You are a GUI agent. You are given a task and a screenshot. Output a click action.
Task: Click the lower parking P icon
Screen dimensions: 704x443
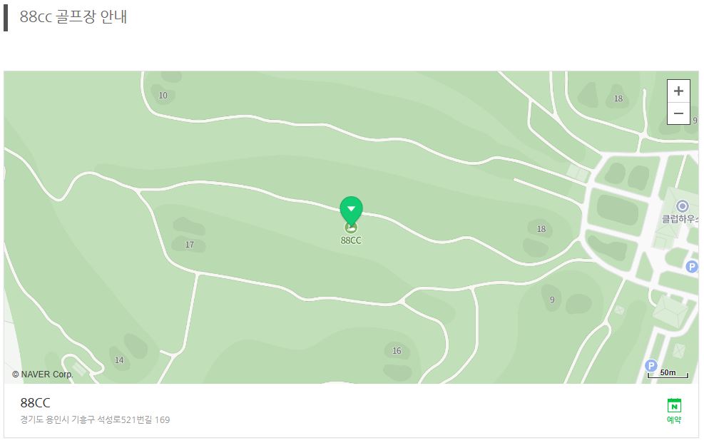(651, 365)
